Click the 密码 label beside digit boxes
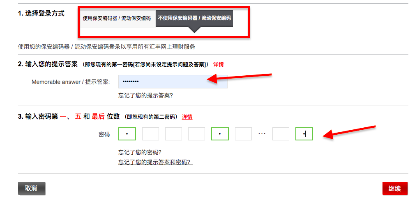This screenshot has height=201, width=417. point(104,134)
